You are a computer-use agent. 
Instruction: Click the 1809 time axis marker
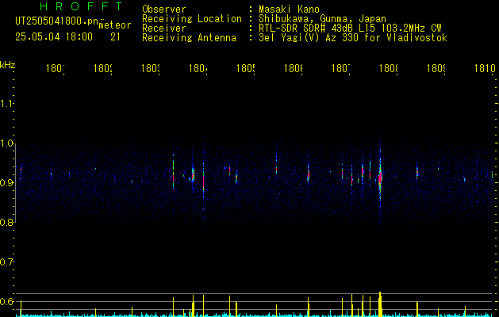[x=436, y=68]
